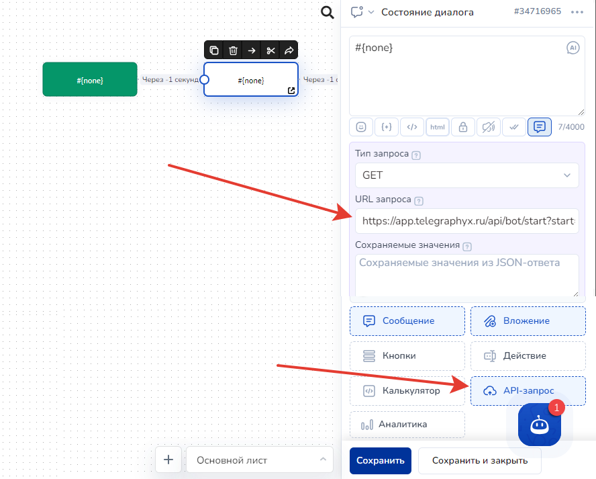This screenshot has height=479, width=596.
Task: Click the Сохранить и закрыть button
Action: [x=479, y=461]
